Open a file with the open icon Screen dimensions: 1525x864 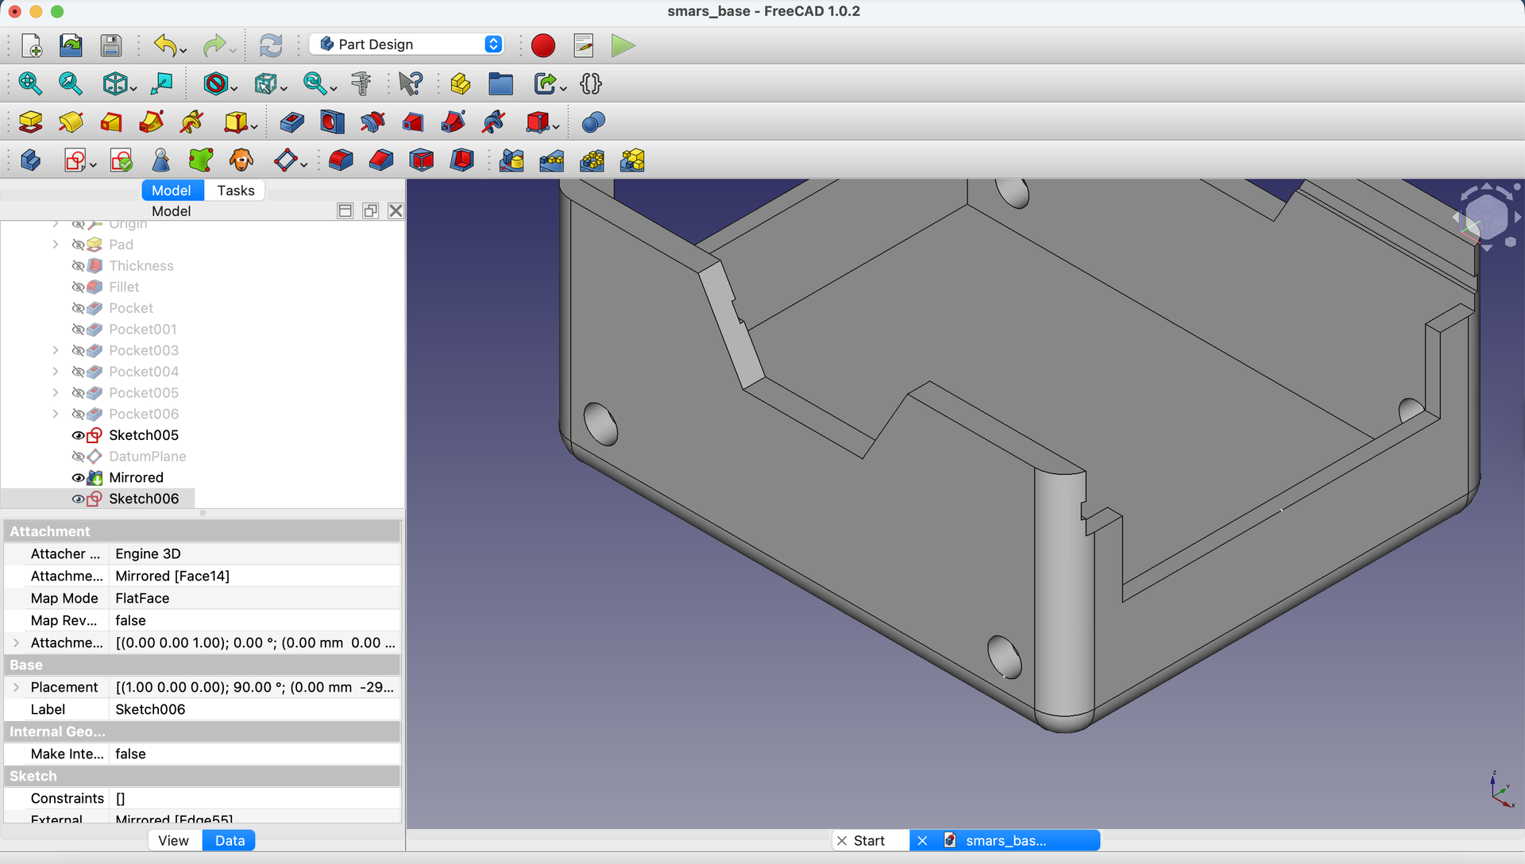pyautogui.click(x=71, y=45)
